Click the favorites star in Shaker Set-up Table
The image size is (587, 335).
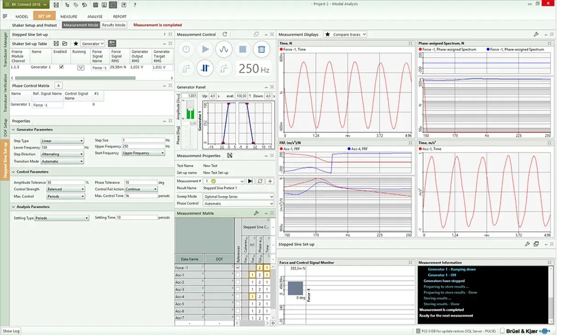76,44
